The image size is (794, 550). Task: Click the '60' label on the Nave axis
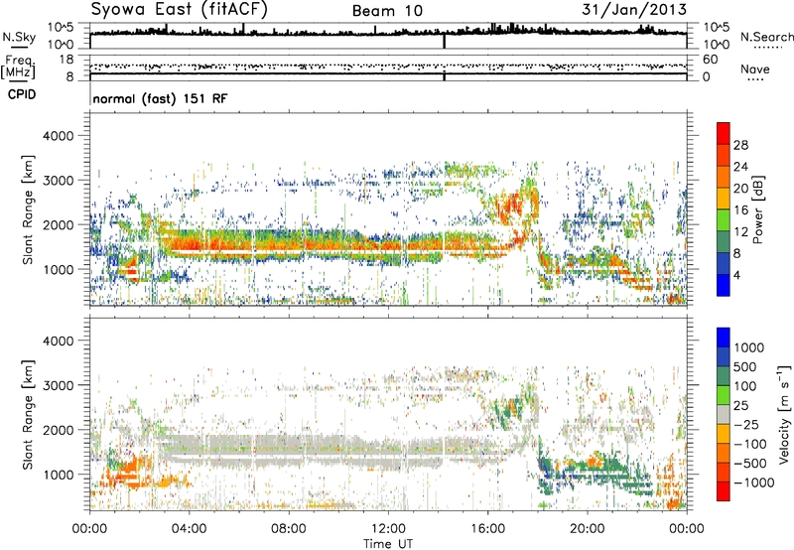click(710, 60)
